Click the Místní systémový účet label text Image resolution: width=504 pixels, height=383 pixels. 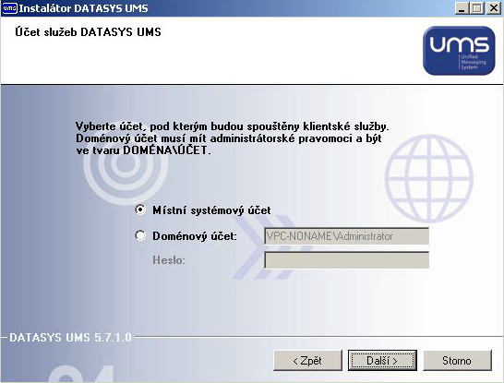click(211, 210)
